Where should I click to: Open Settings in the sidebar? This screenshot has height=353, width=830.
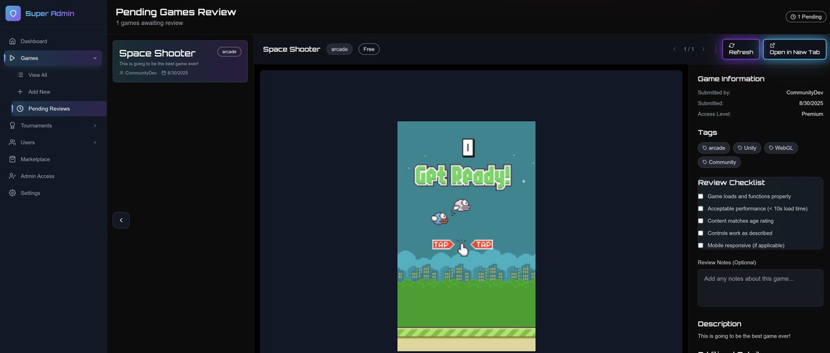point(53,193)
